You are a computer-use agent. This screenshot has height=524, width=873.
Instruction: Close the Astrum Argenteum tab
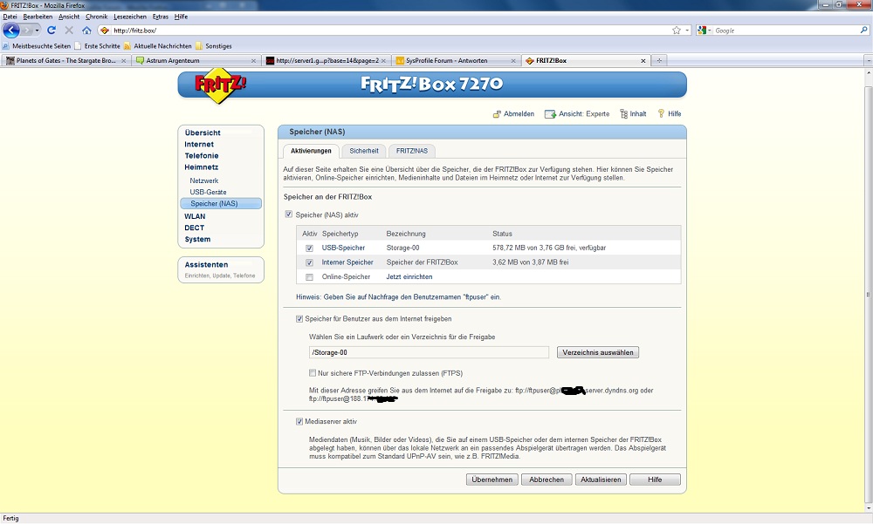253,61
